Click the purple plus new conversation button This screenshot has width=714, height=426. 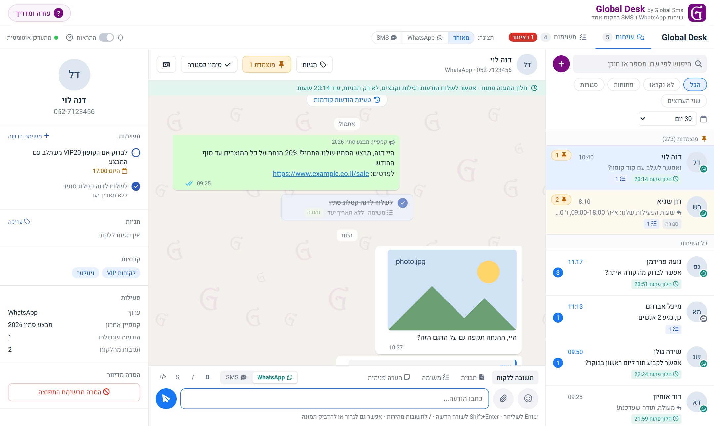[561, 64]
